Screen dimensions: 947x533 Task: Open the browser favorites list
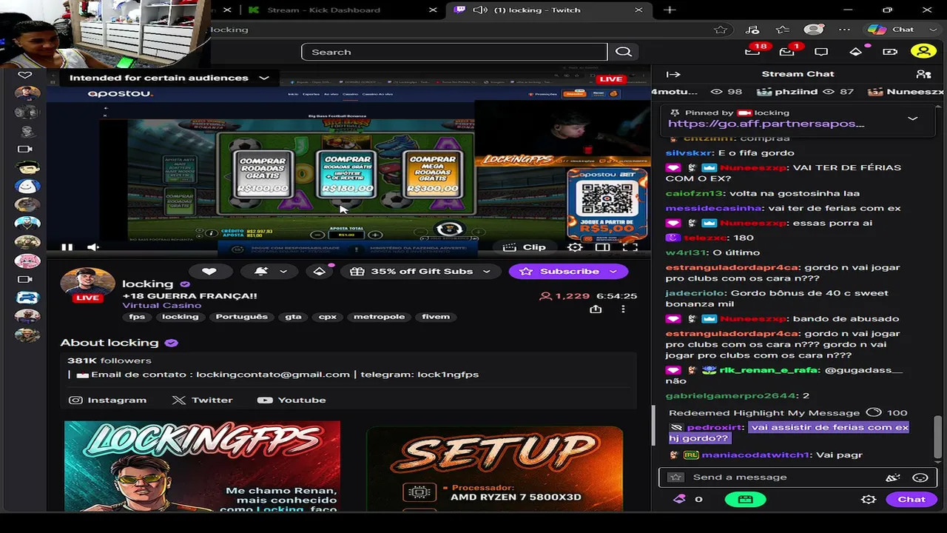pyautogui.click(x=783, y=30)
